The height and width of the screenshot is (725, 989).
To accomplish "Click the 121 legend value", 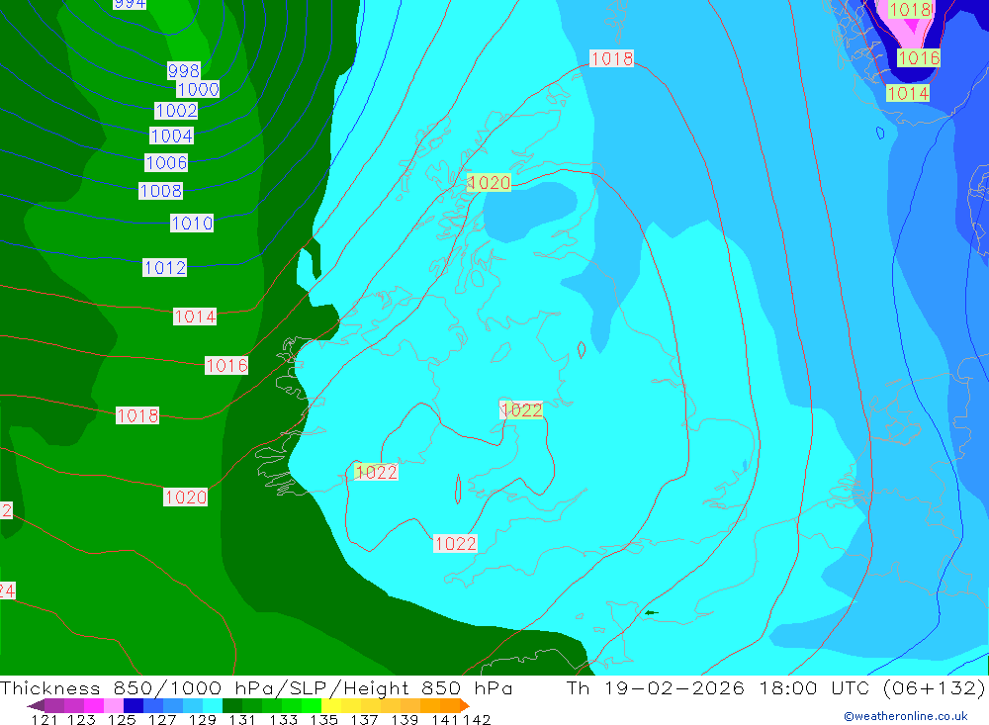I will pos(45,719).
